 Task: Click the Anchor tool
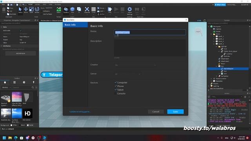tap(101, 14)
